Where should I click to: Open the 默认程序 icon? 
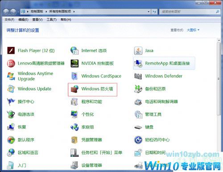click(x=11, y=140)
